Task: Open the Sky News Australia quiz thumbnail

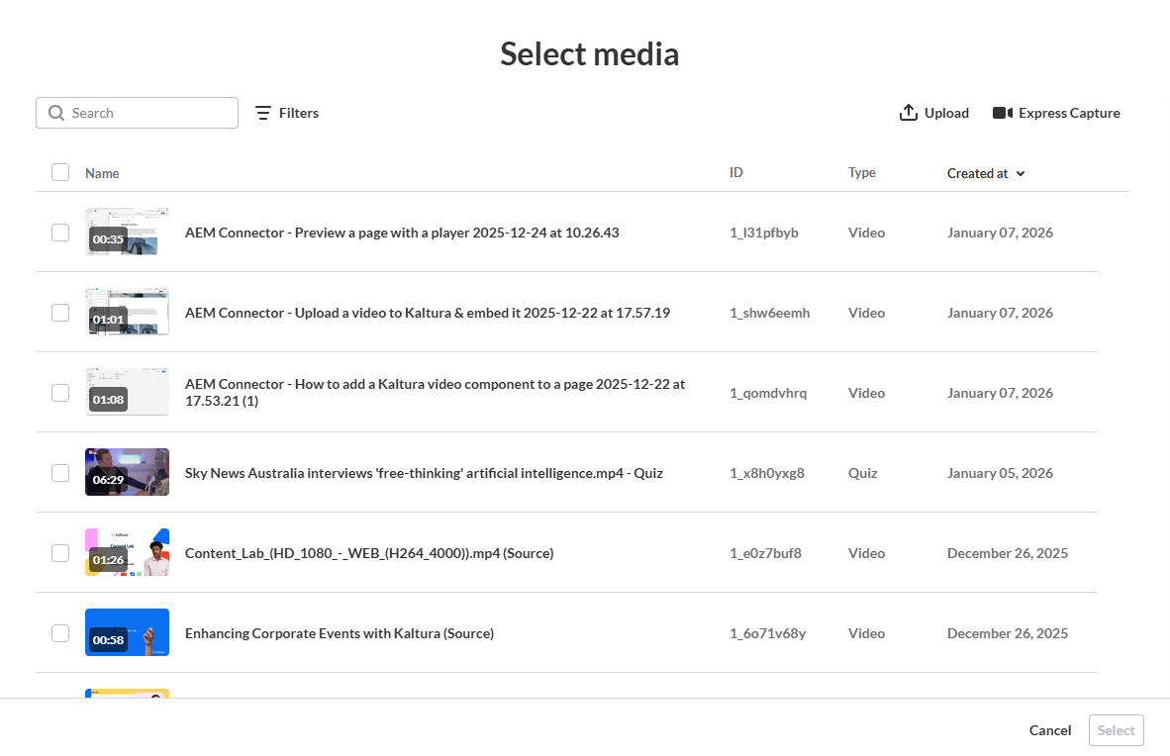Action: pos(127,473)
